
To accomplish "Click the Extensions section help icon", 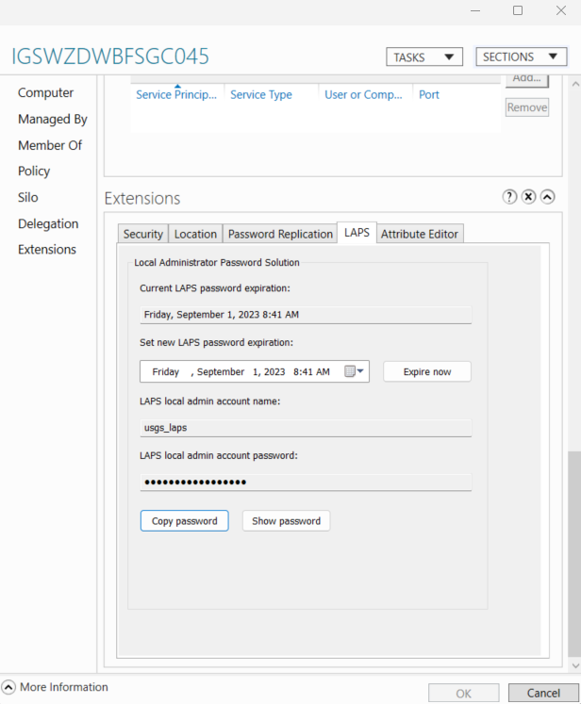I will point(509,197).
